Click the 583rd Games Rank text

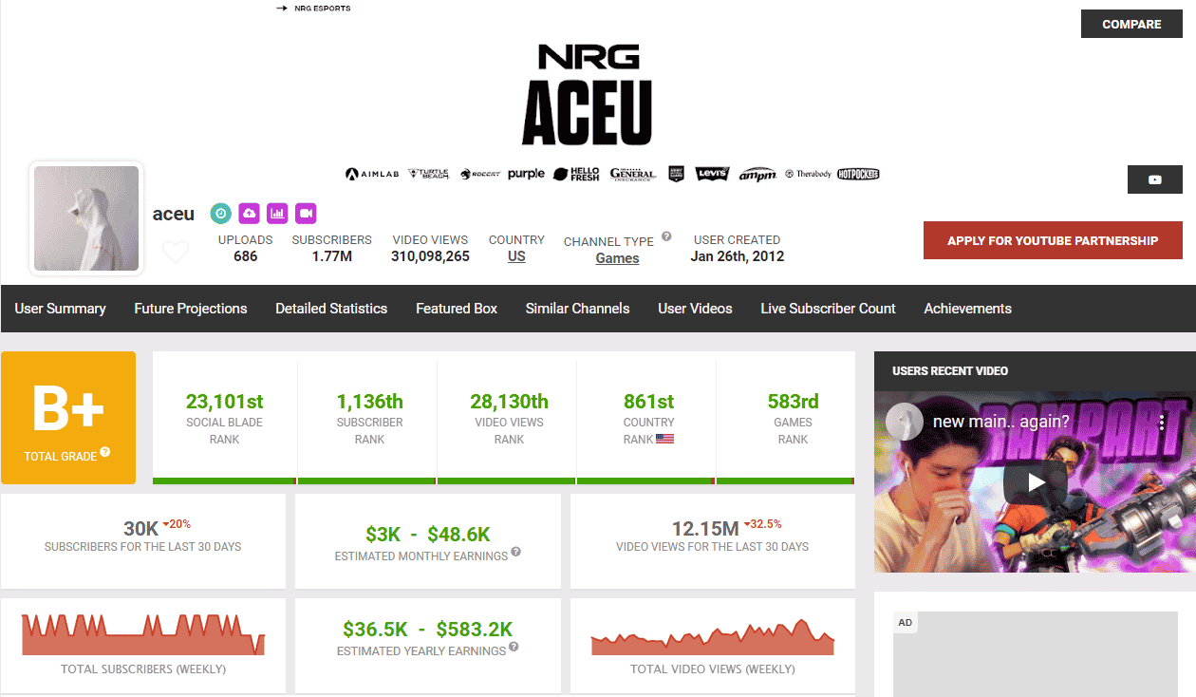click(x=793, y=401)
